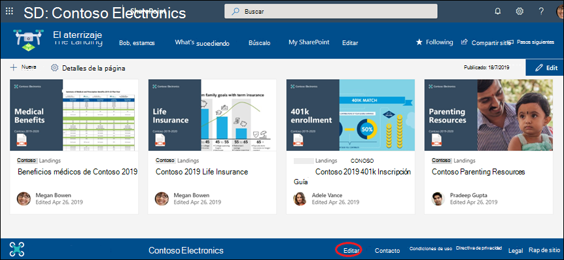Open notifications bell icon

coord(498,11)
